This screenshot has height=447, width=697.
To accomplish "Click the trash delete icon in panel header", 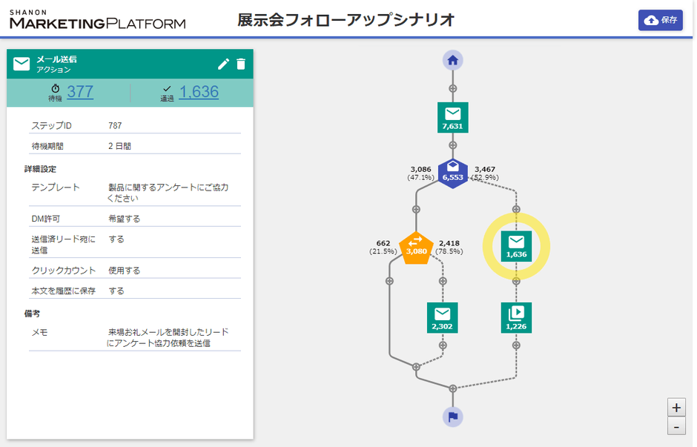I will [240, 64].
